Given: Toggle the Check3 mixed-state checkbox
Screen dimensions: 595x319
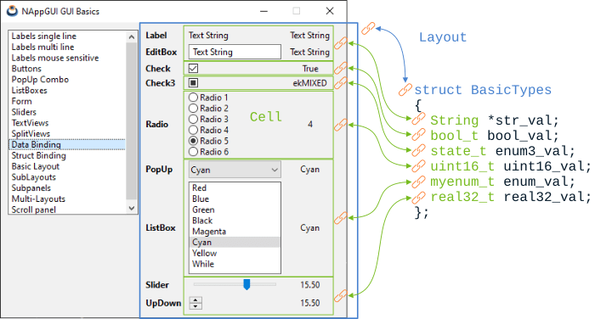Looking at the screenshot, I should point(193,82).
